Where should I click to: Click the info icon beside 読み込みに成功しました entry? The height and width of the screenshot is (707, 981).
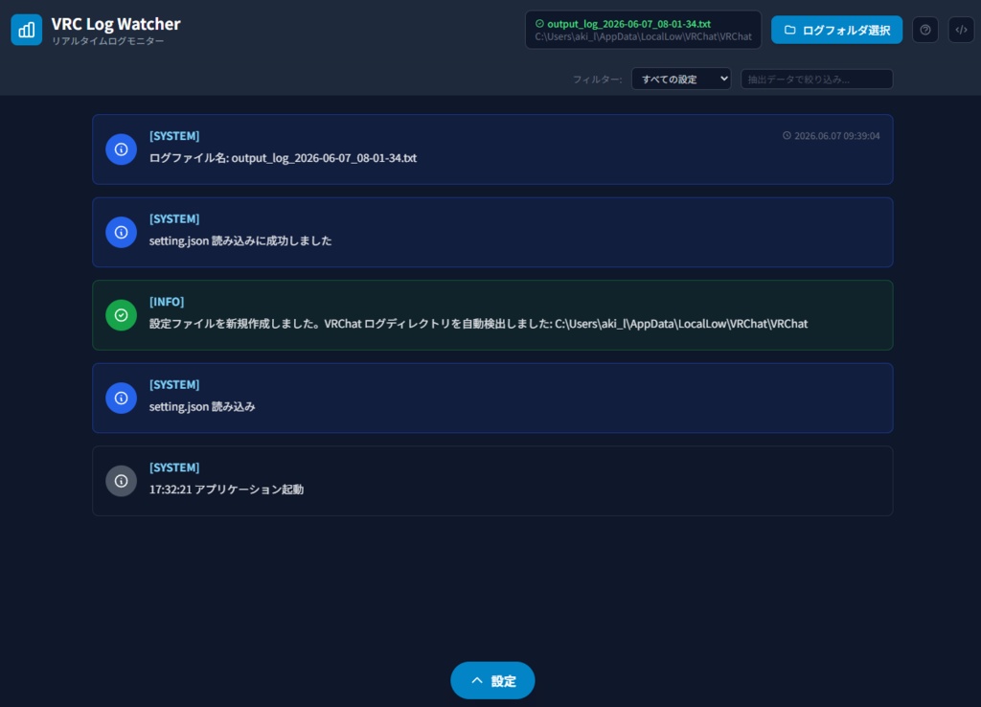(x=122, y=232)
